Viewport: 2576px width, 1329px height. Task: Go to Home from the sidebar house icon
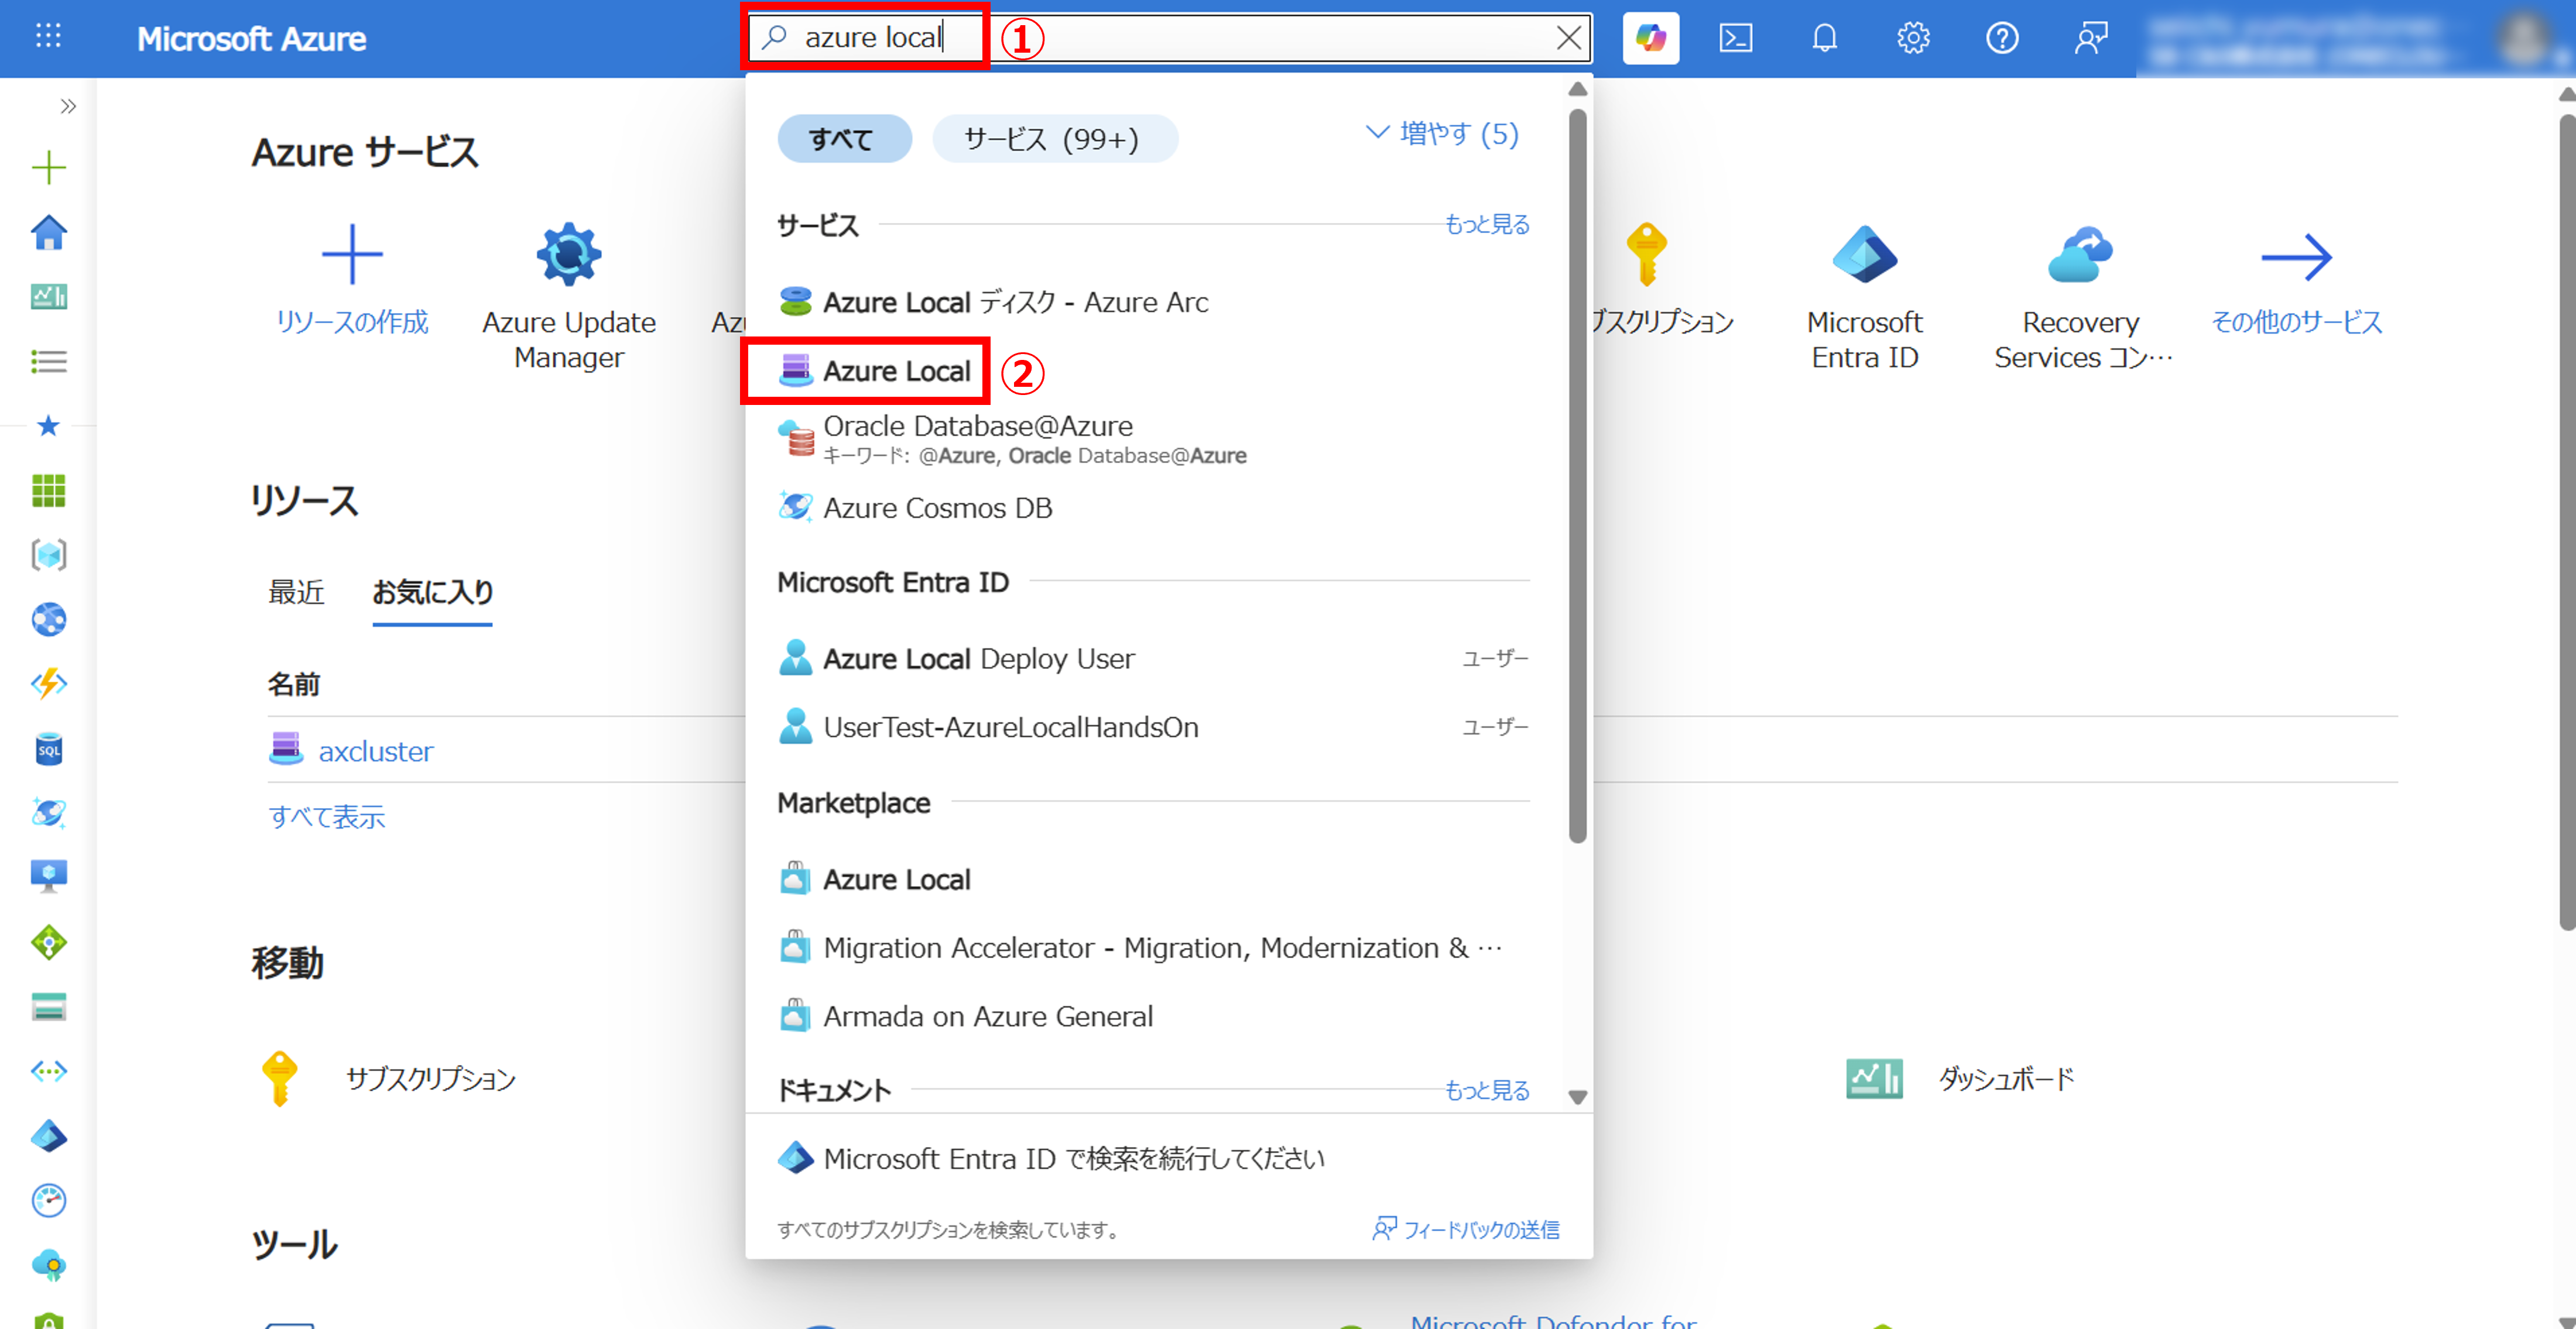(x=48, y=233)
